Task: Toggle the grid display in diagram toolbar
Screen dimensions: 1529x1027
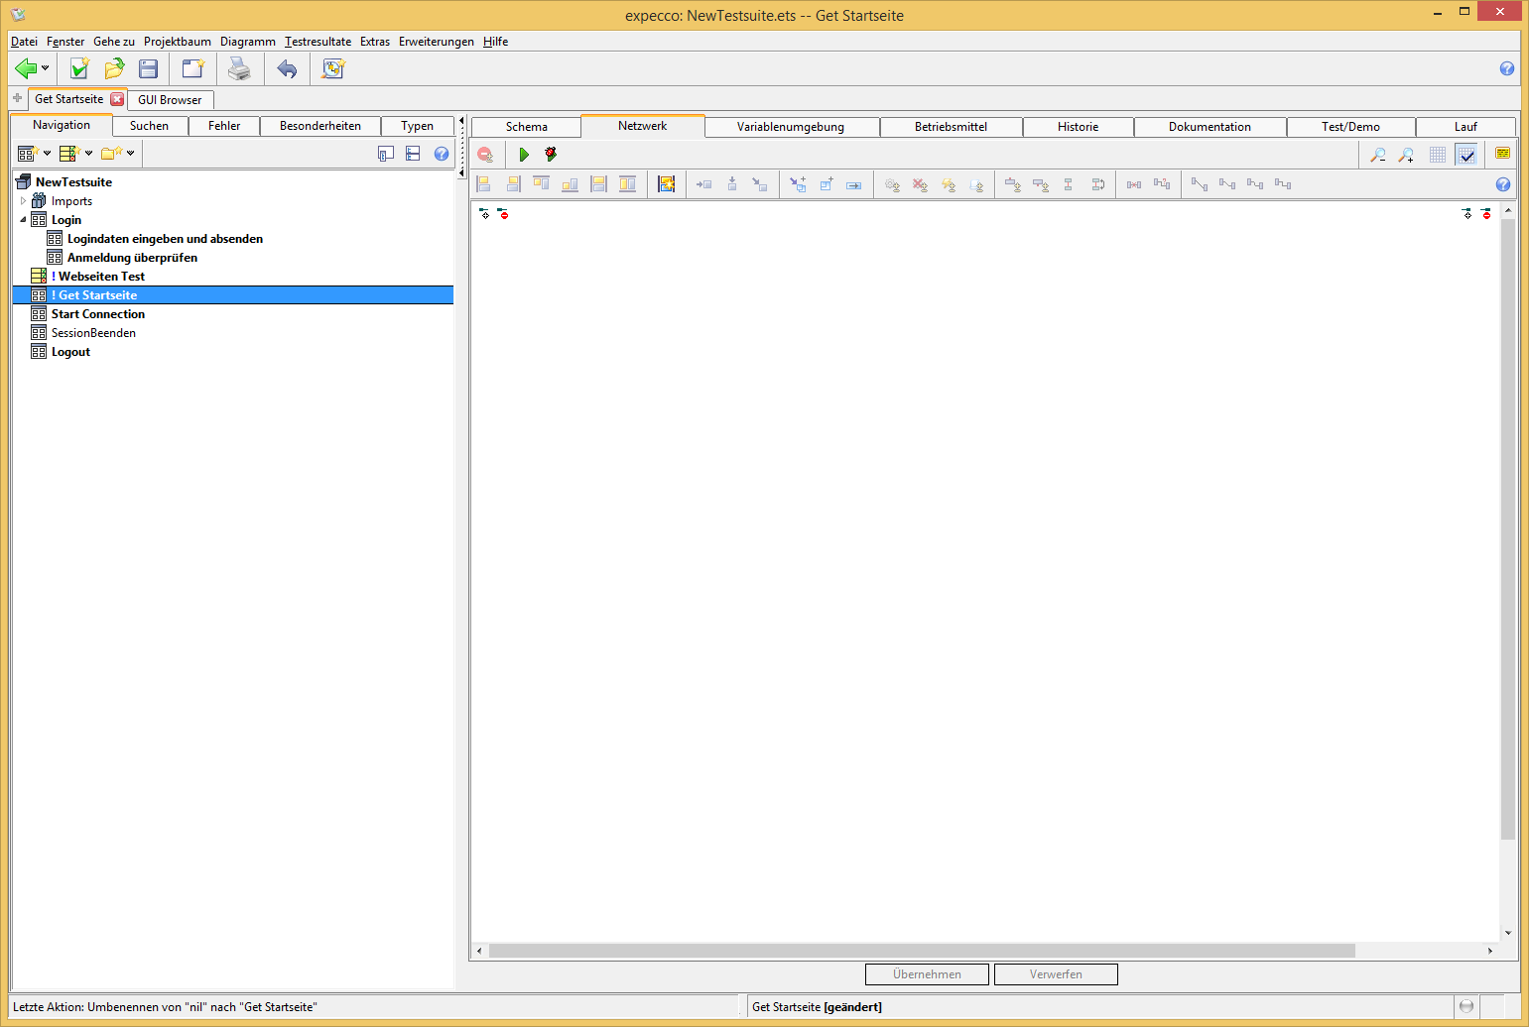Action: (1438, 155)
